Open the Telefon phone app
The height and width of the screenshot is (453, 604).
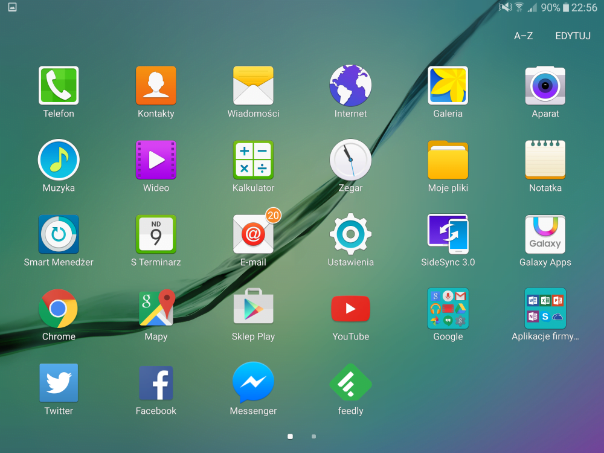tap(59, 86)
